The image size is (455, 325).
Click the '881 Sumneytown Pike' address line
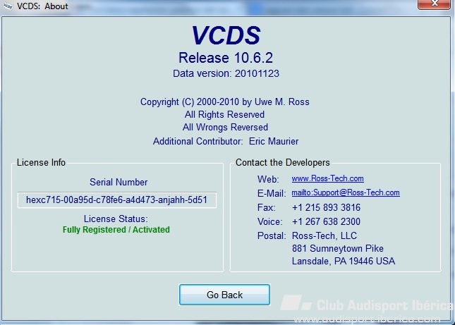338,248
